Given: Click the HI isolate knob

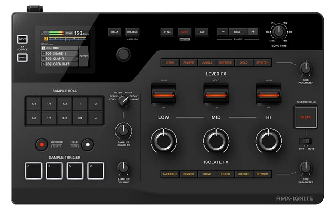Looking at the screenshot, I should coord(268,141).
